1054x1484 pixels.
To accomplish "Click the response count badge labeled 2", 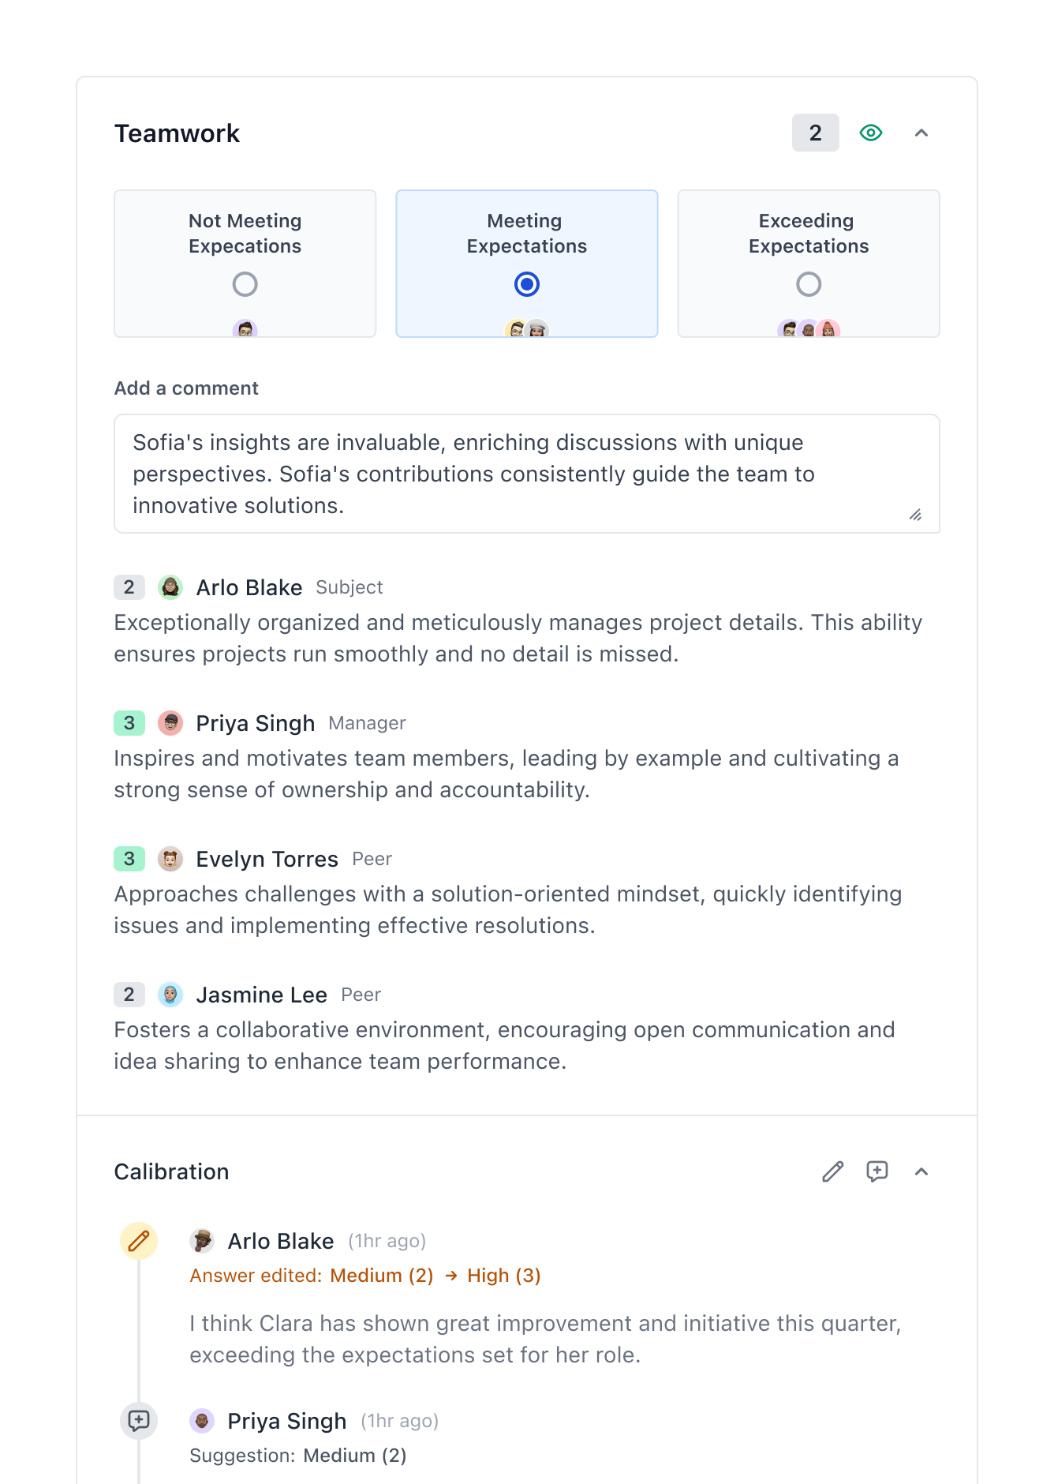I will [815, 133].
